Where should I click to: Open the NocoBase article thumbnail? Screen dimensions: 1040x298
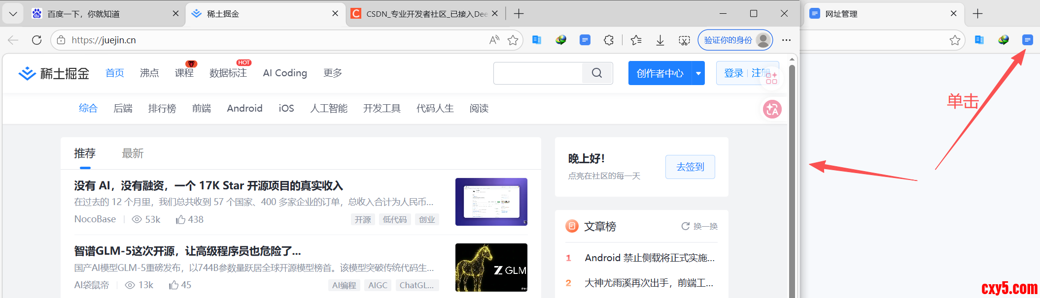[x=491, y=202]
